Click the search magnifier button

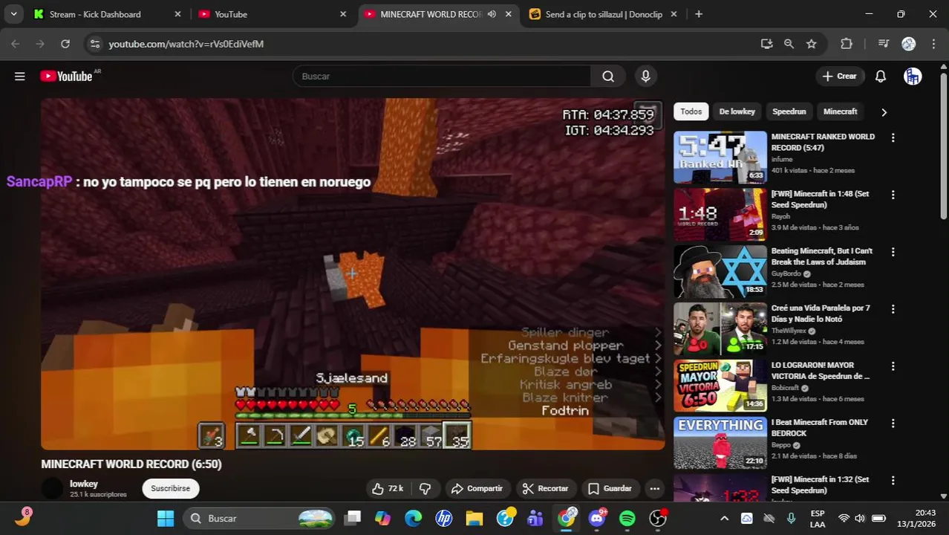click(608, 76)
